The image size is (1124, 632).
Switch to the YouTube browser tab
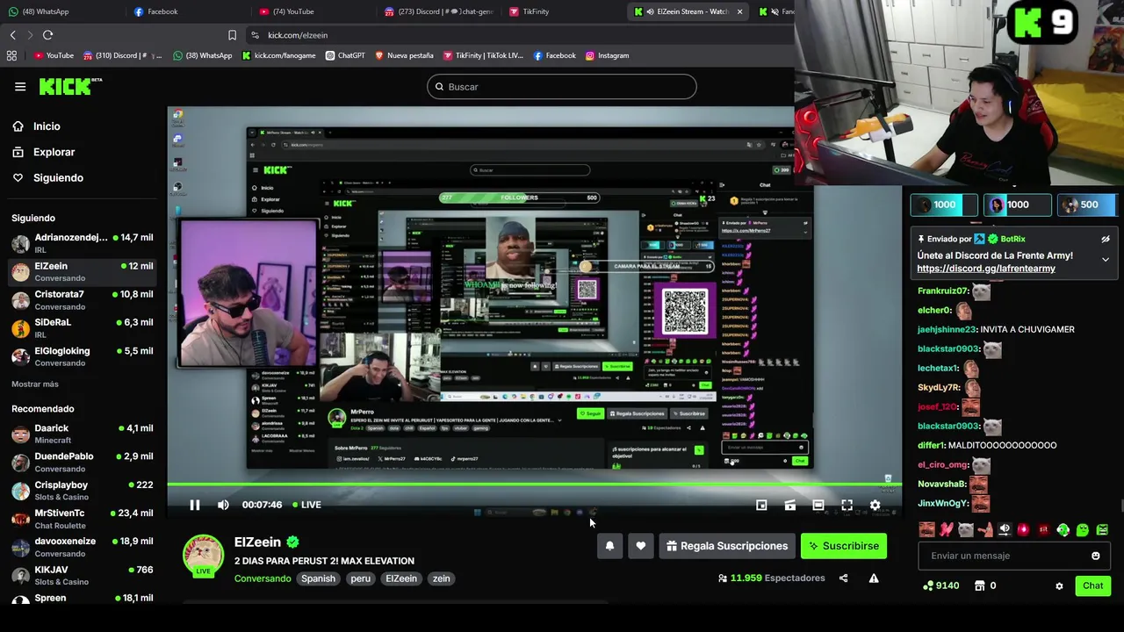[312, 11]
